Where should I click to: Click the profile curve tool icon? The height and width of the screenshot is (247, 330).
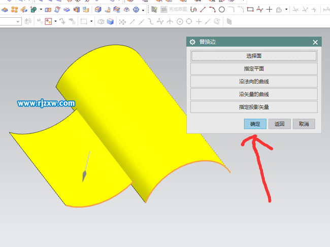click(193, 10)
